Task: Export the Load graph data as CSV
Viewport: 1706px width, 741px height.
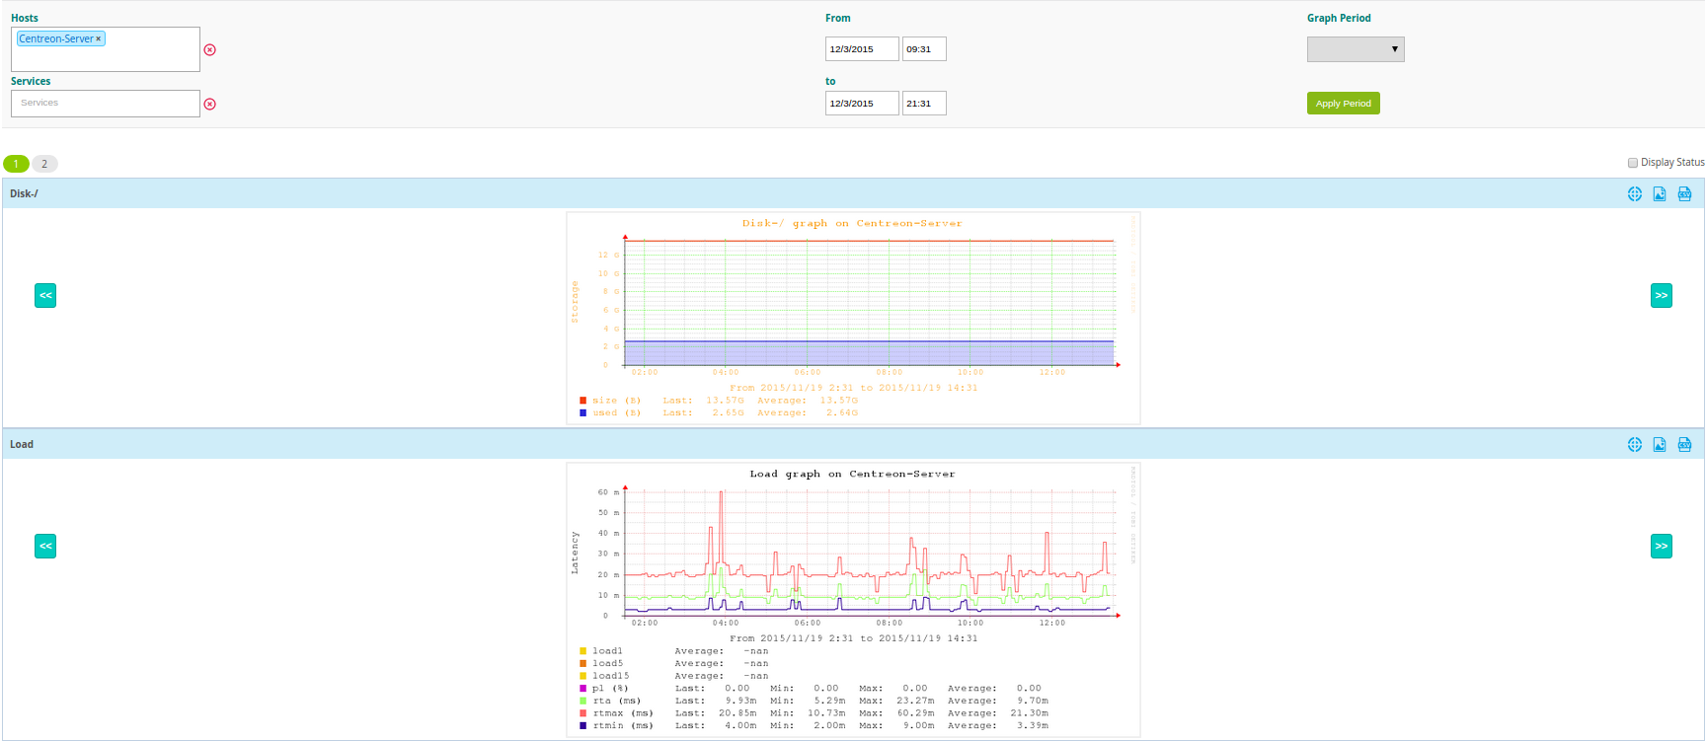Action: 1684,445
